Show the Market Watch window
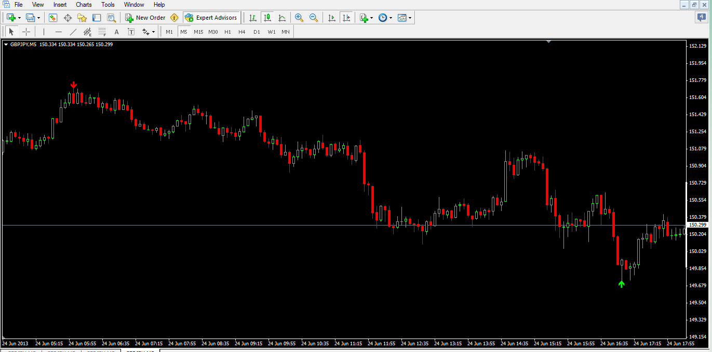Viewport: 712px width, 352px height. [x=53, y=18]
